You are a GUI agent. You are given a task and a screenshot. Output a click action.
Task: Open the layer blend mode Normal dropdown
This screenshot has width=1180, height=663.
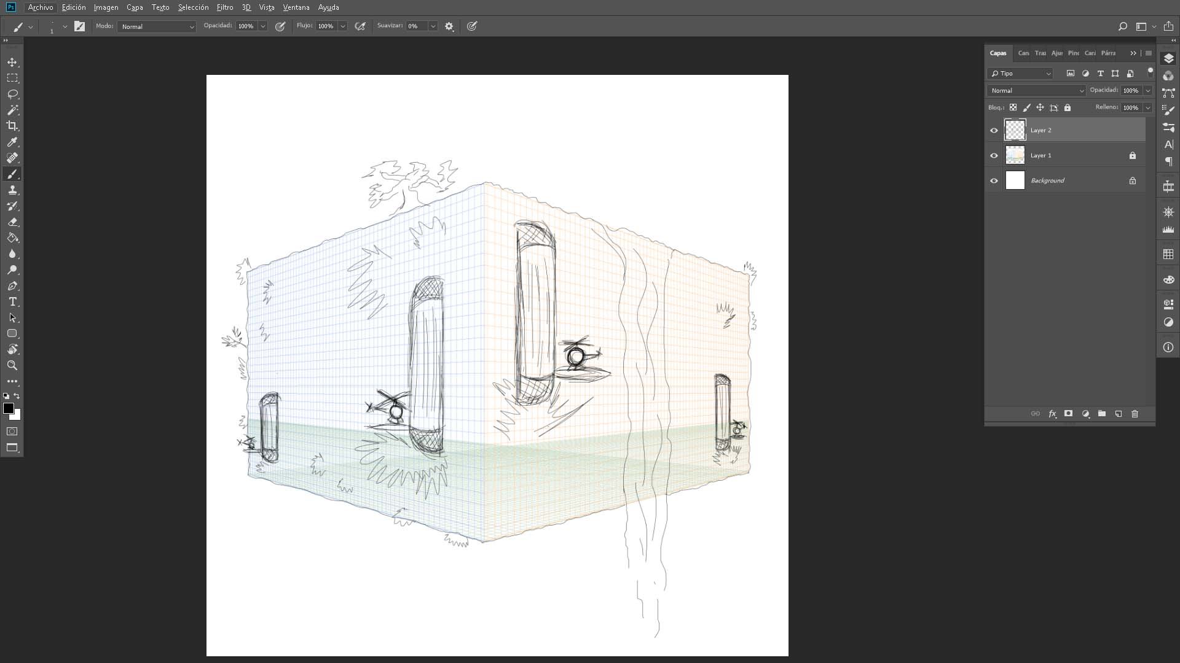[1037, 90]
